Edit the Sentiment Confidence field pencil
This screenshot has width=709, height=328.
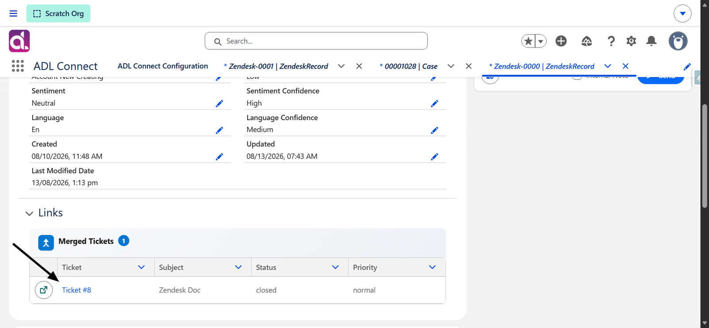coord(435,103)
